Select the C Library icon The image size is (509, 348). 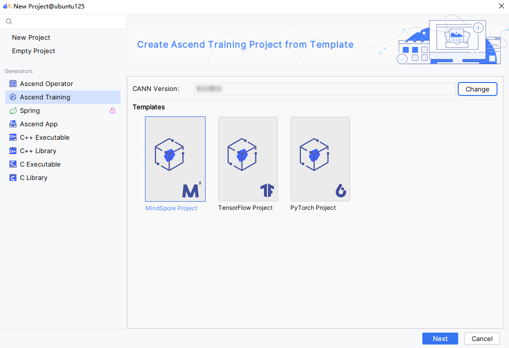pos(13,178)
